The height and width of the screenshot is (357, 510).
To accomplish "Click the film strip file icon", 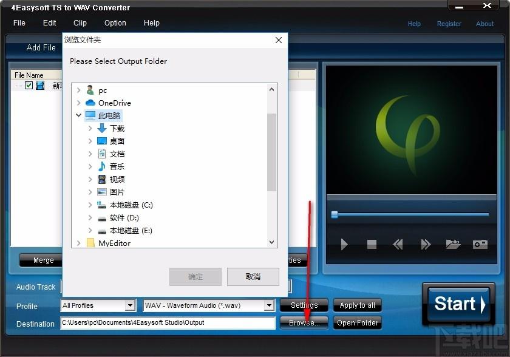I will click(x=40, y=86).
